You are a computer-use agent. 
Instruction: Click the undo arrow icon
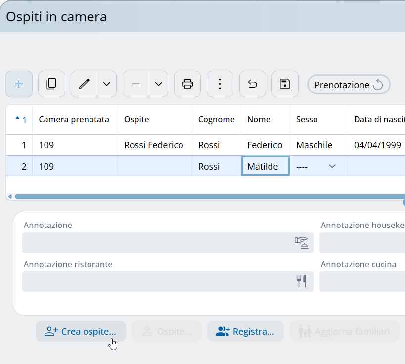pos(253,84)
